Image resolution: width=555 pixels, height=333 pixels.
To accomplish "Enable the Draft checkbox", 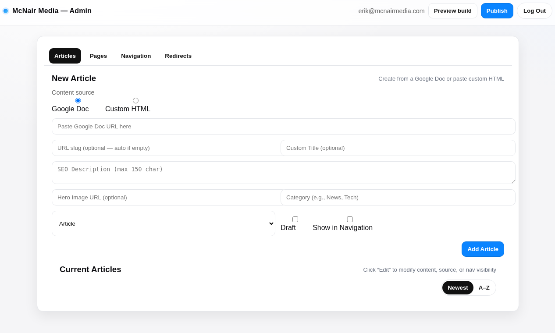I will pos(295,220).
